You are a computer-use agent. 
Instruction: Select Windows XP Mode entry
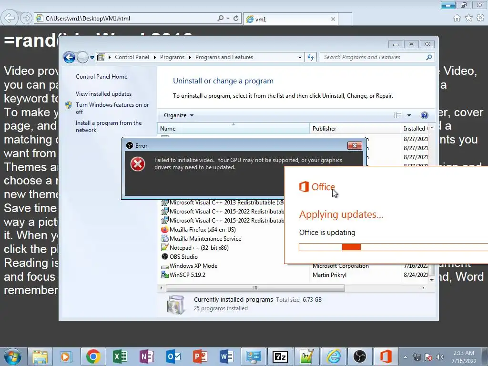pos(193,266)
